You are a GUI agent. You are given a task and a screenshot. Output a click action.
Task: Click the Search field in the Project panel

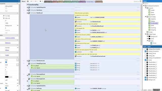click(x=153, y=3)
